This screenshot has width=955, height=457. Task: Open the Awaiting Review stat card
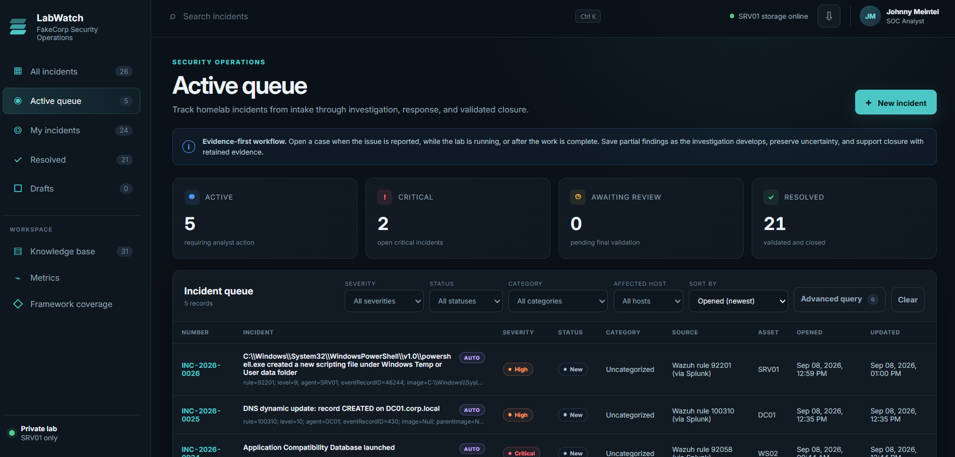(651, 218)
